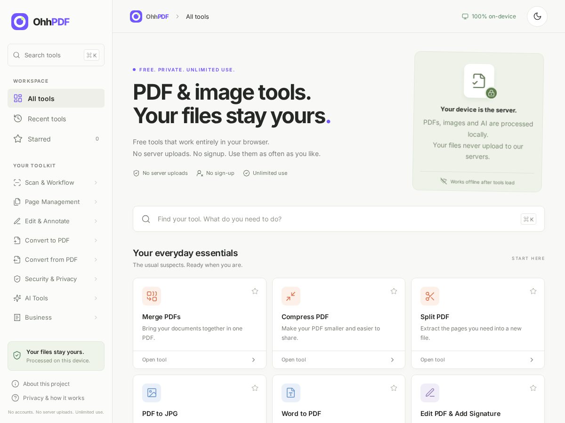Viewport: 565px width, 423px height.
Task: Click the No server uploads badge
Action: [x=161, y=173]
